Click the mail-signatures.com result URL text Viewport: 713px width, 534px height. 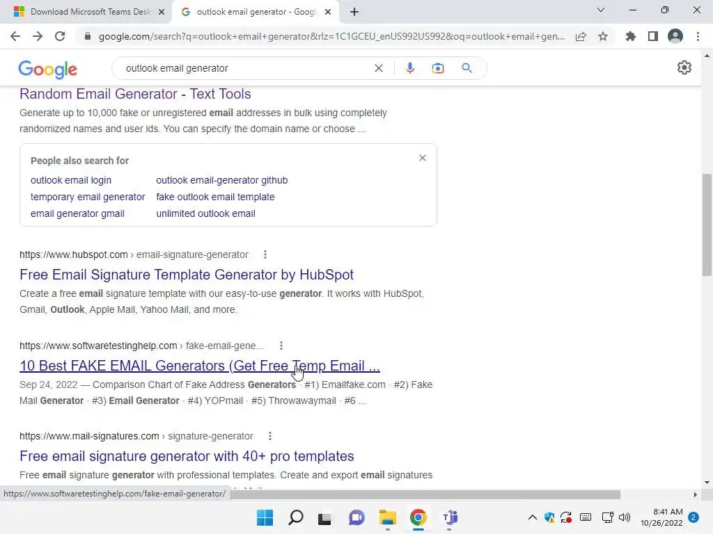click(136, 436)
